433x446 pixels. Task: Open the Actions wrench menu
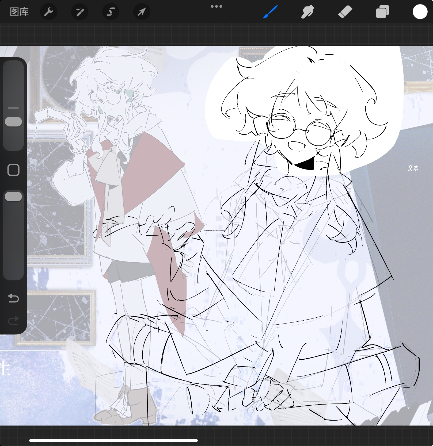coord(49,12)
